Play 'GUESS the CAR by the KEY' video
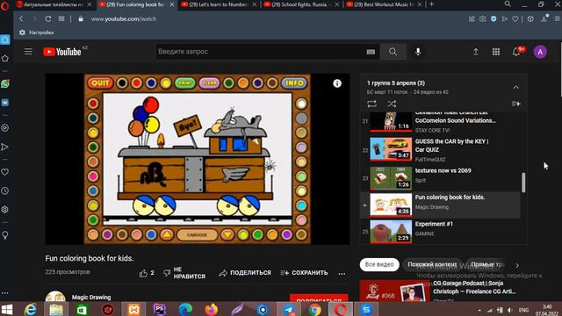This screenshot has height=316, width=562. coord(441,150)
